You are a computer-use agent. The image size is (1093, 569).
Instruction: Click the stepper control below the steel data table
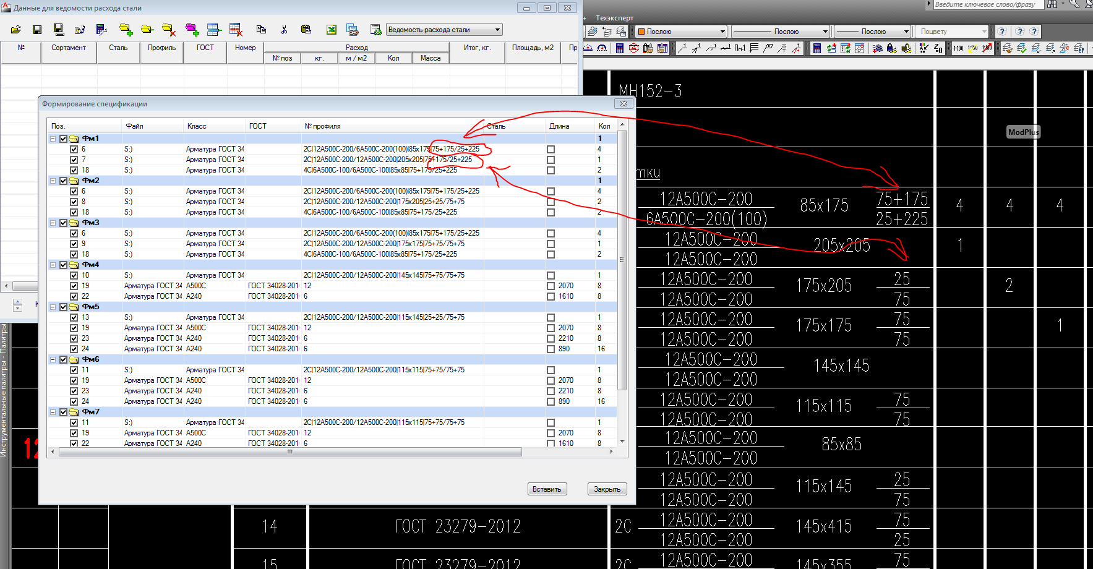pyautogui.click(x=17, y=305)
